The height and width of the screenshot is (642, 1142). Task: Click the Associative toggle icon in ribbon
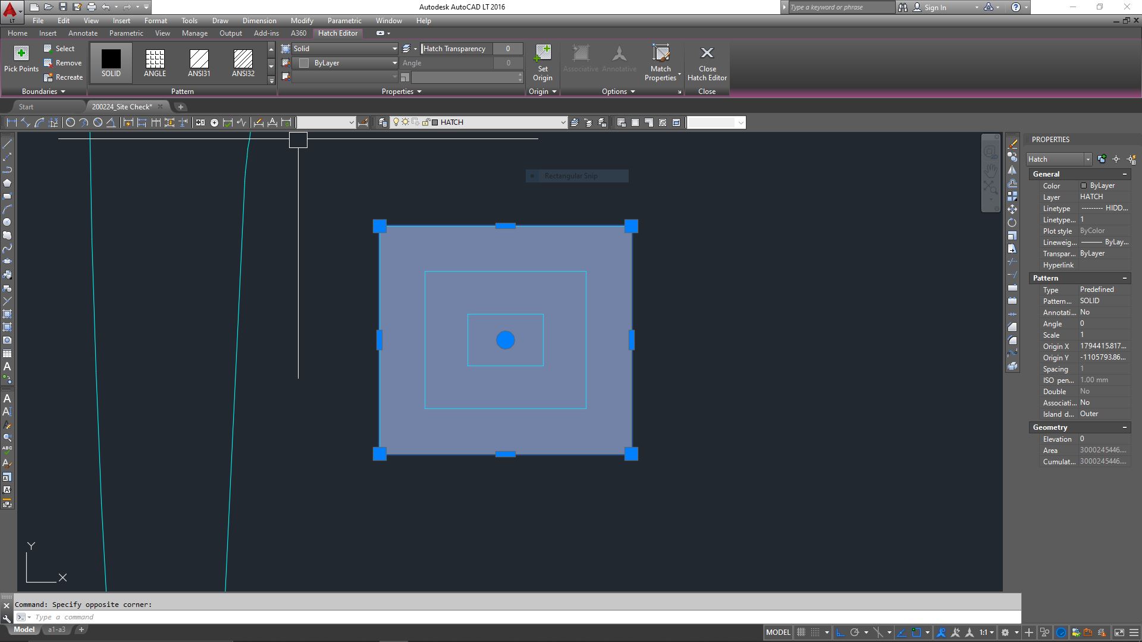click(581, 59)
